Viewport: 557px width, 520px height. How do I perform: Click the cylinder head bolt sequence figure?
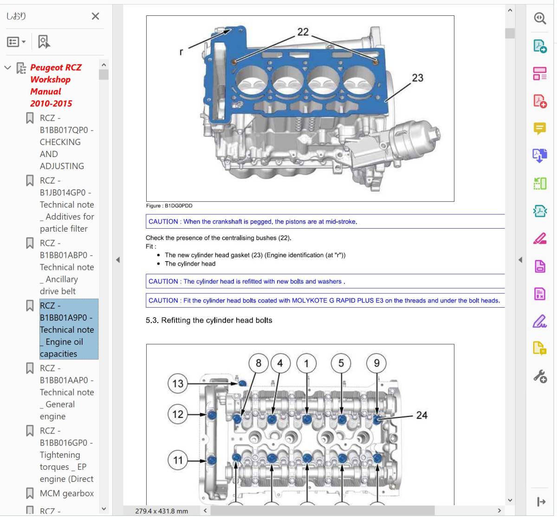300,424
